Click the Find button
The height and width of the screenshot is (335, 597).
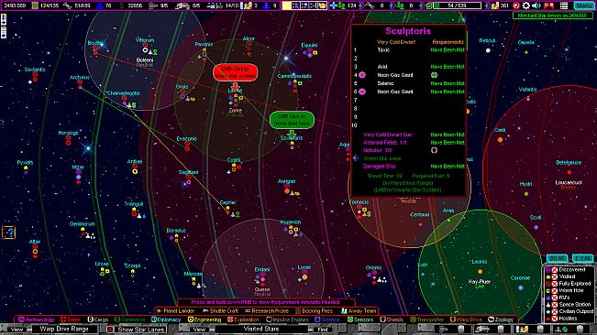coord(323,330)
